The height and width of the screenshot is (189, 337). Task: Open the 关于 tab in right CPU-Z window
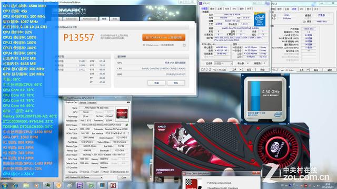click(x=316, y=9)
